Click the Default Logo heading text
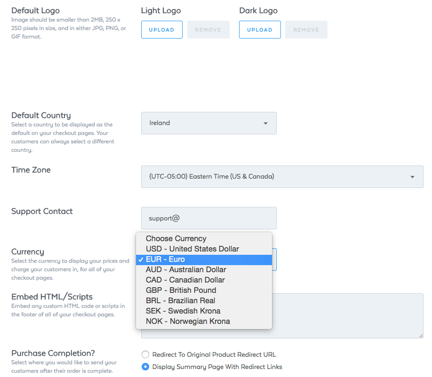The image size is (432, 377). click(36, 10)
